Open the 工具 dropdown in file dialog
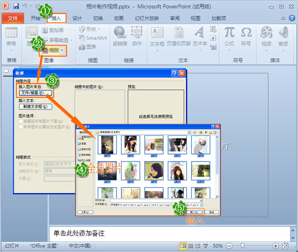Viewport: 298px width, 252px height. tap(85, 212)
